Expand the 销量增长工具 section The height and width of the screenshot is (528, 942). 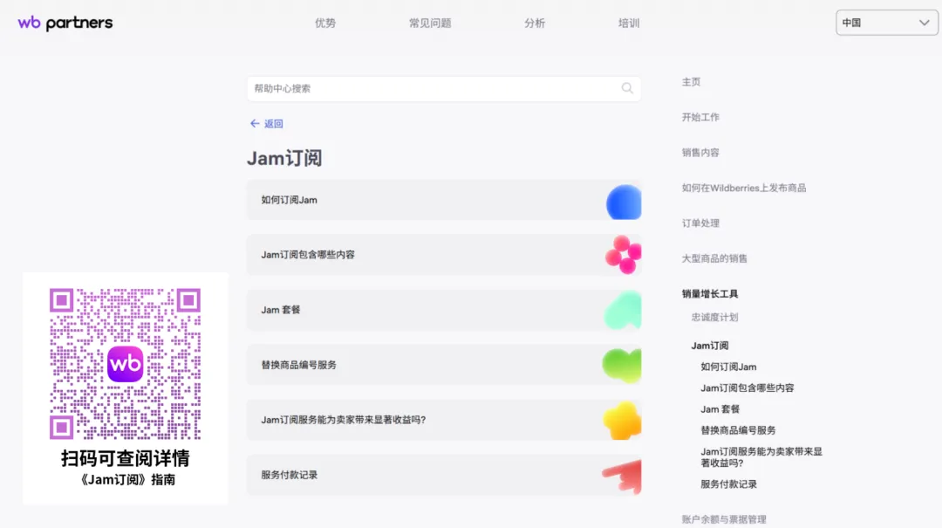point(709,293)
